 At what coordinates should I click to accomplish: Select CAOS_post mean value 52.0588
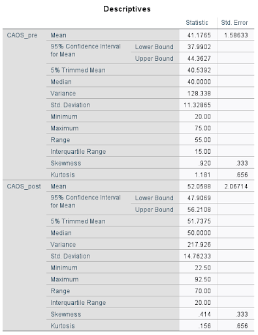pyautogui.click(x=199, y=186)
